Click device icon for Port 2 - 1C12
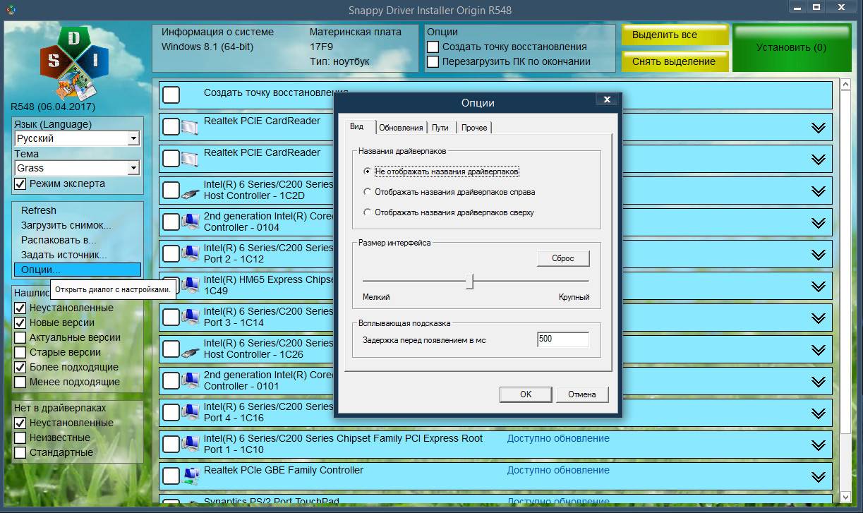 coord(191,254)
